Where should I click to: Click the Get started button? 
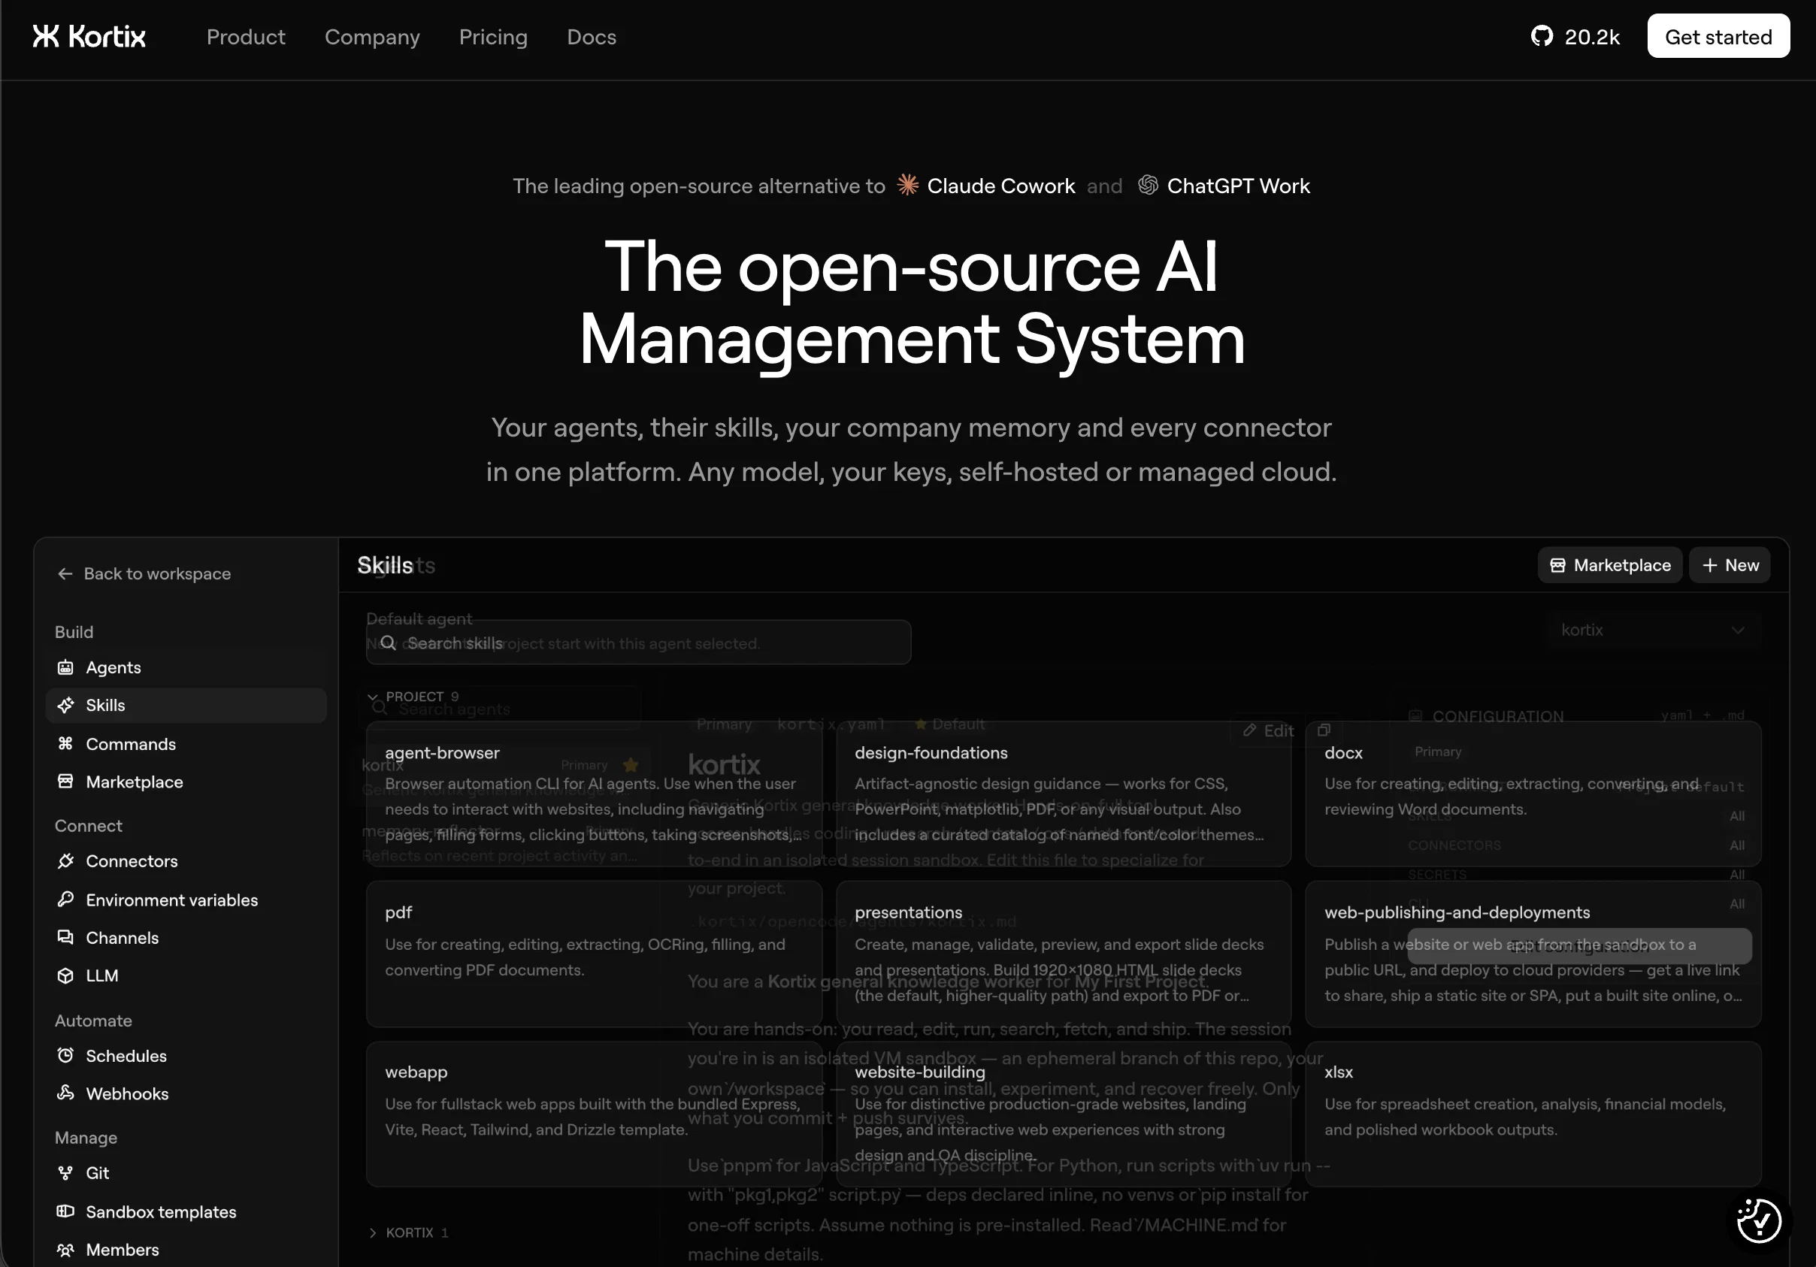click(x=1718, y=36)
